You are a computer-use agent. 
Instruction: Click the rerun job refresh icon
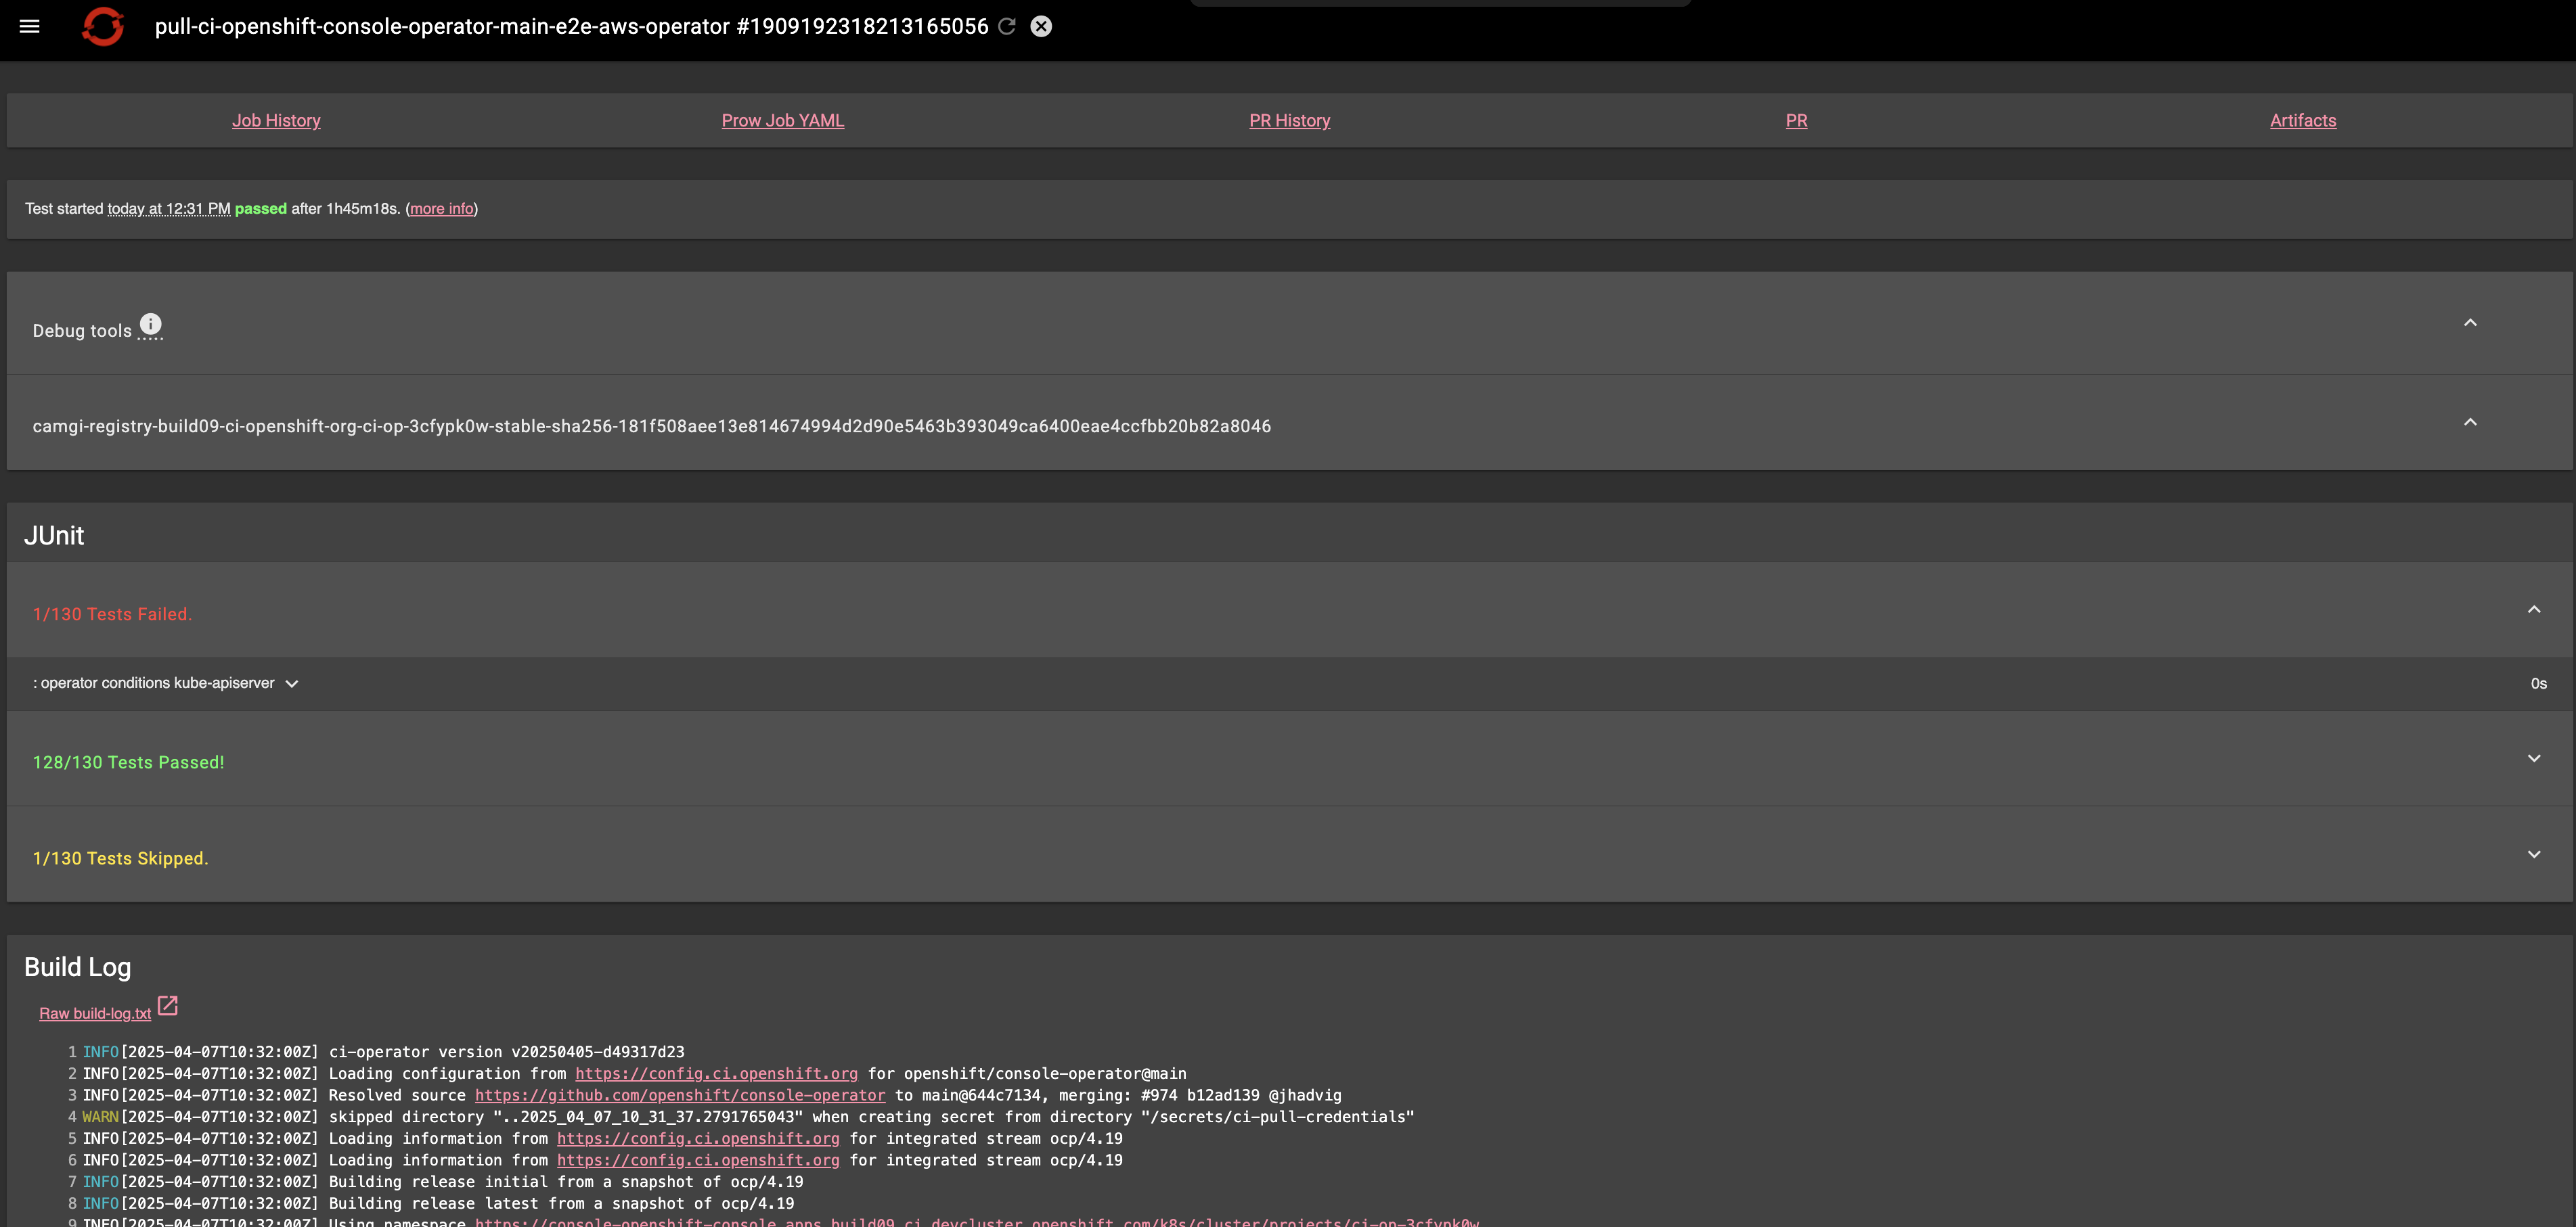1007,27
